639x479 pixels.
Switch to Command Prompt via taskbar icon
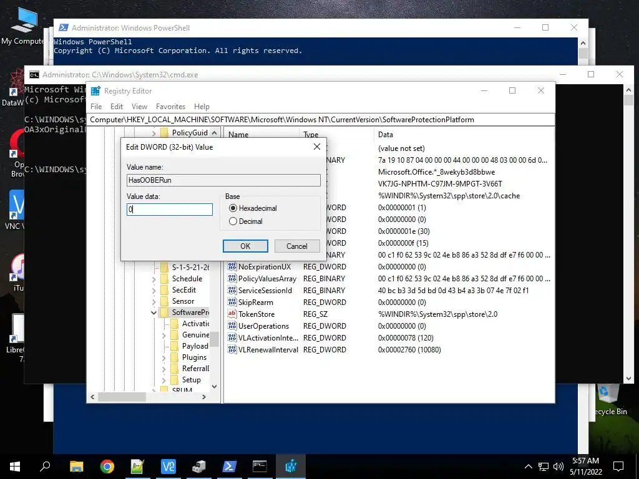click(x=260, y=467)
